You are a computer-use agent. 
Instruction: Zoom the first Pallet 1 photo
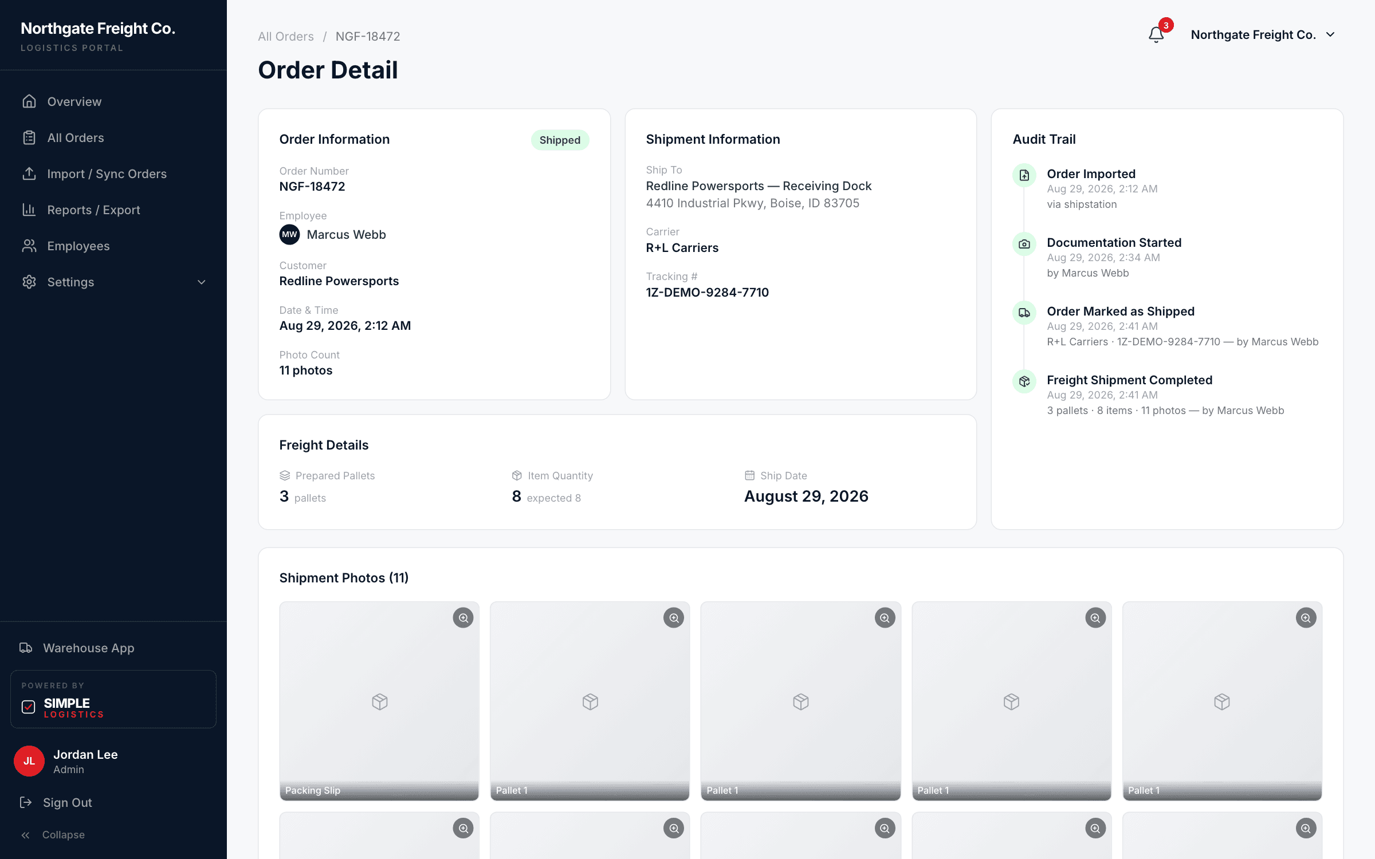(x=674, y=618)
